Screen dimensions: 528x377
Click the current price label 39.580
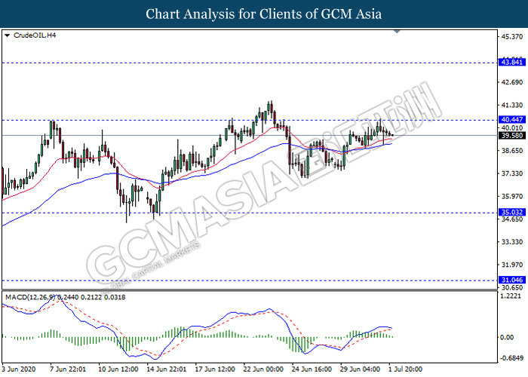click(512, 135)
